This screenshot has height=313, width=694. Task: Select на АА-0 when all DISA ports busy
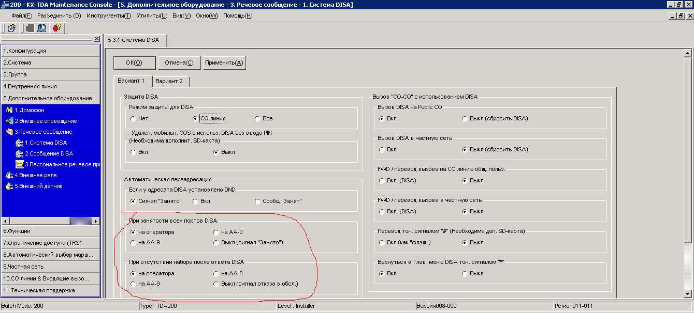click(216, 232)
